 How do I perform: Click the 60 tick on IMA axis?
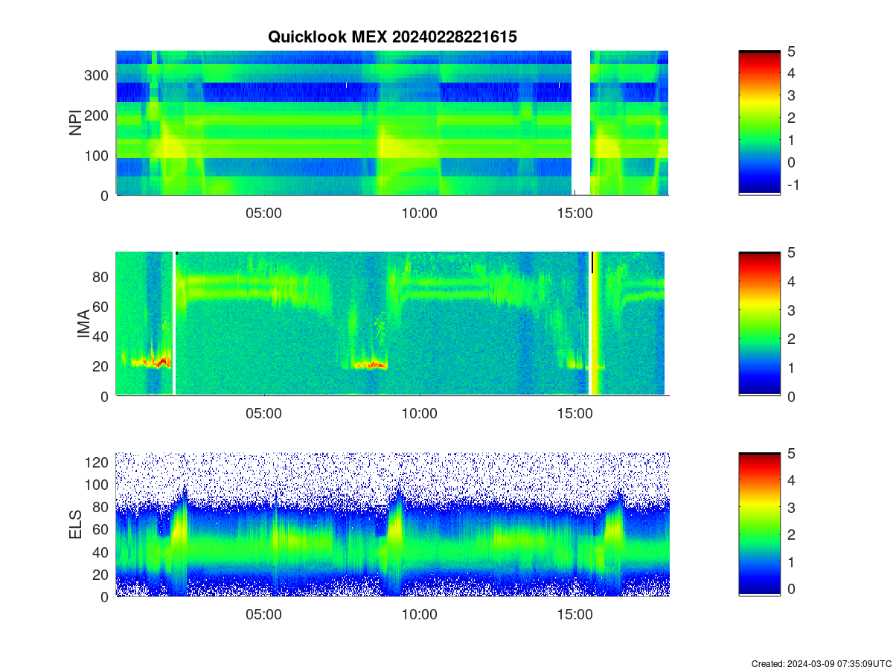coord(102,306)
